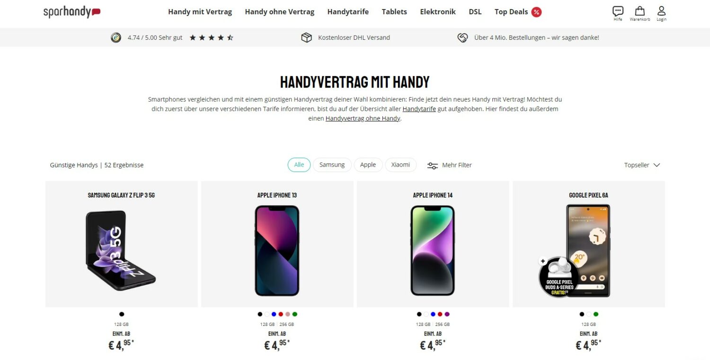The width and height of the screenshot is (710, 360).
Task: Follow the Handytarife link in description
Action: coord(419,109)
